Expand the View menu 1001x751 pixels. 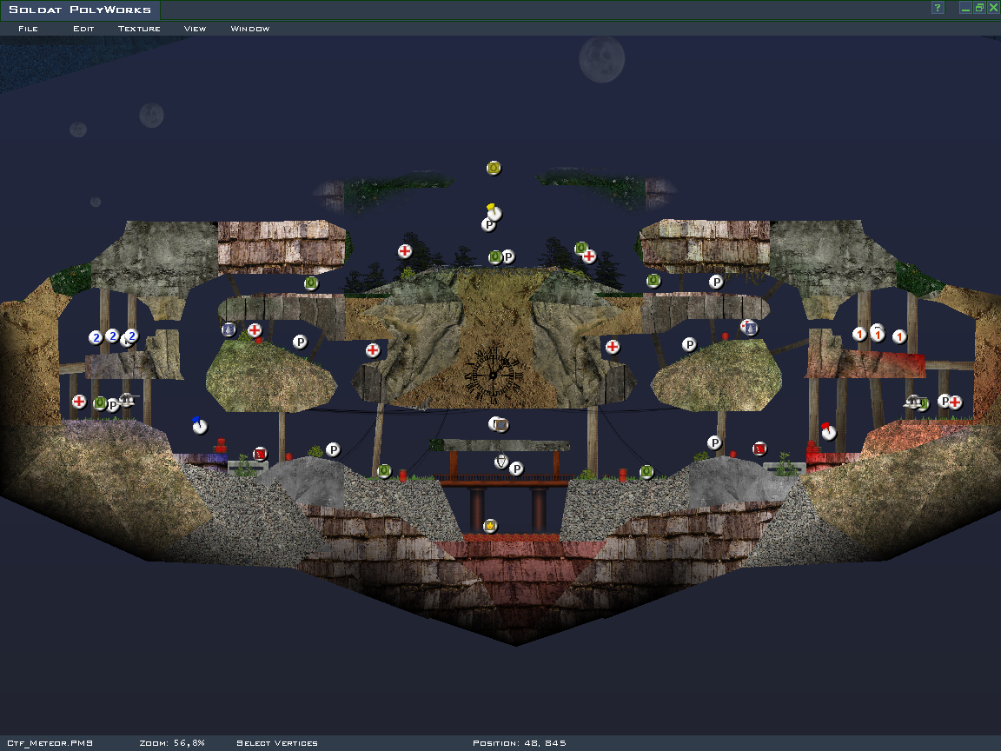point(195,29)
